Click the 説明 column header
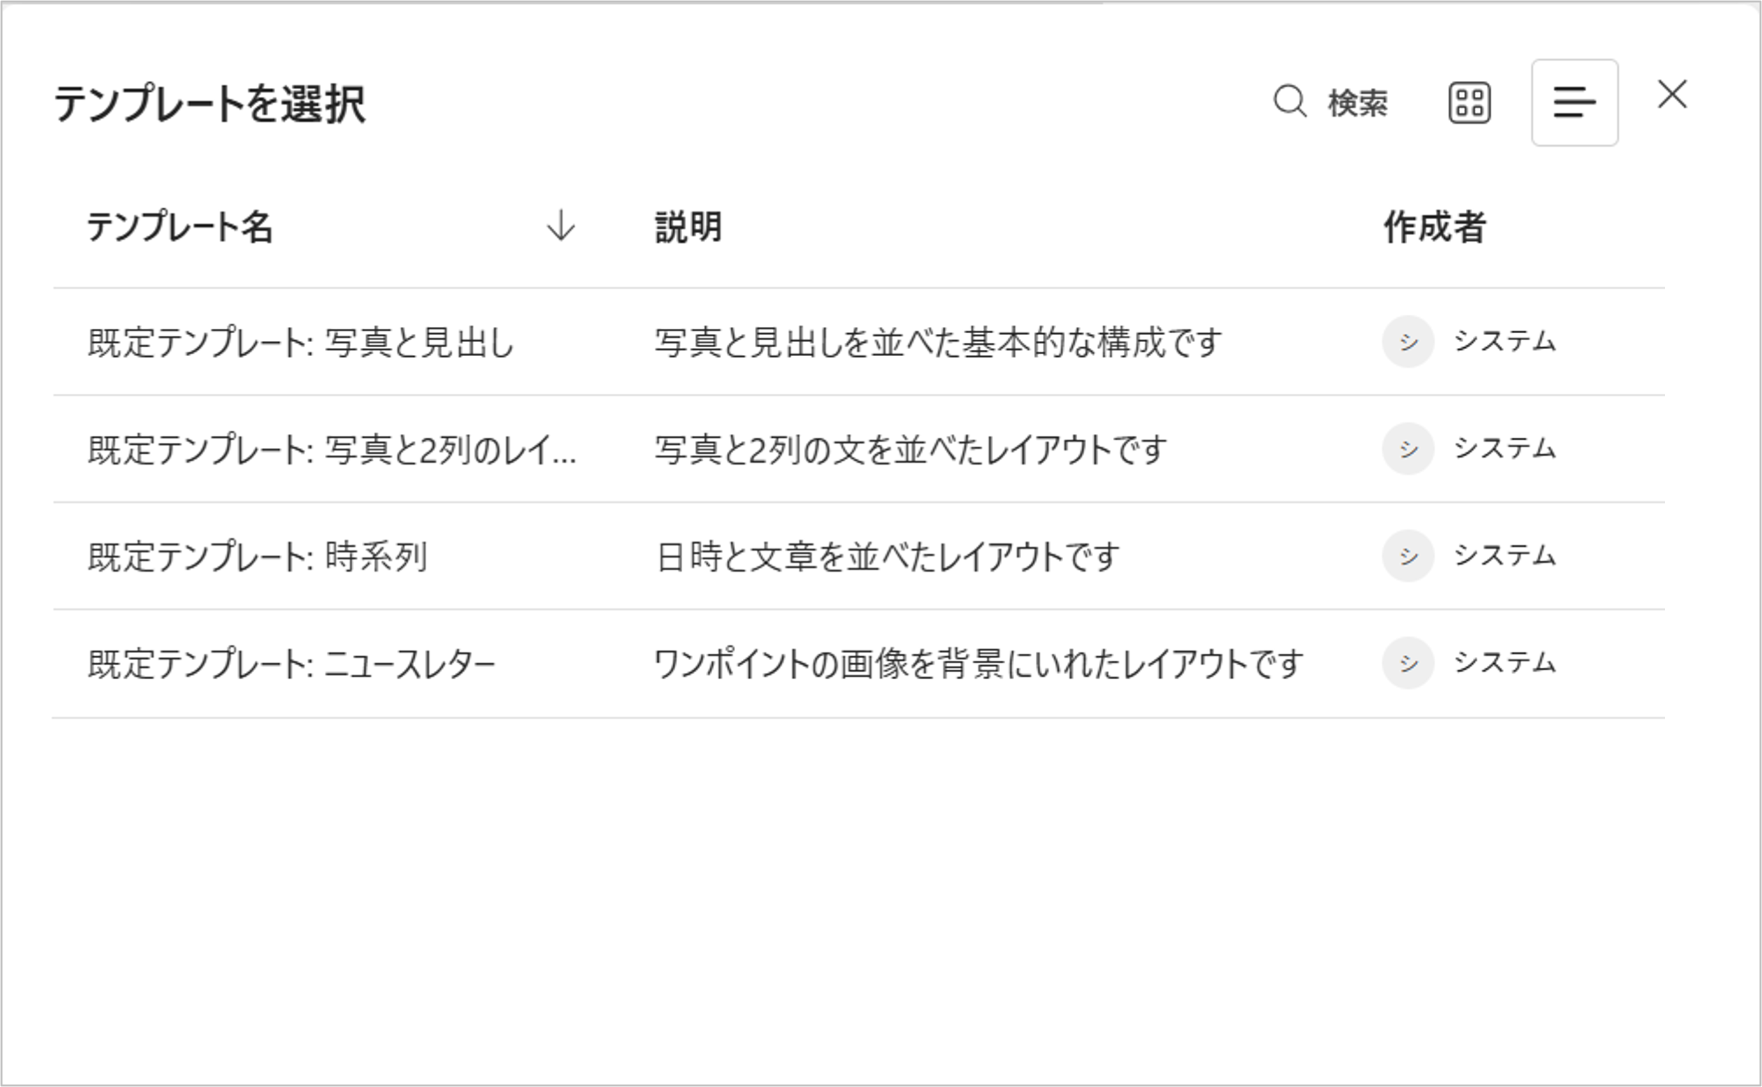The height and width of the screenshot is (1087, 1762). pyautogui.click(x=689, y=227)
